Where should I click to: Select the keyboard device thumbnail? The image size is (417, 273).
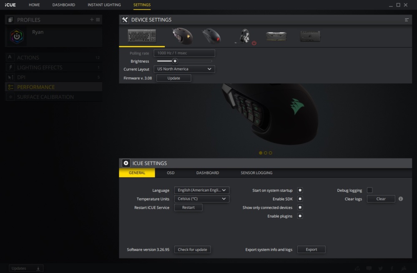coord(142,36)
